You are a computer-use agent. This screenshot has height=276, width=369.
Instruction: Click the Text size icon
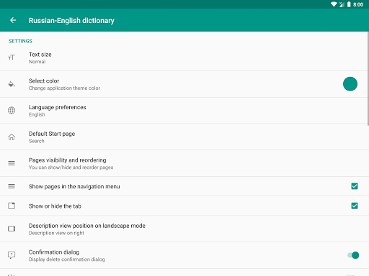coord(12,57)
